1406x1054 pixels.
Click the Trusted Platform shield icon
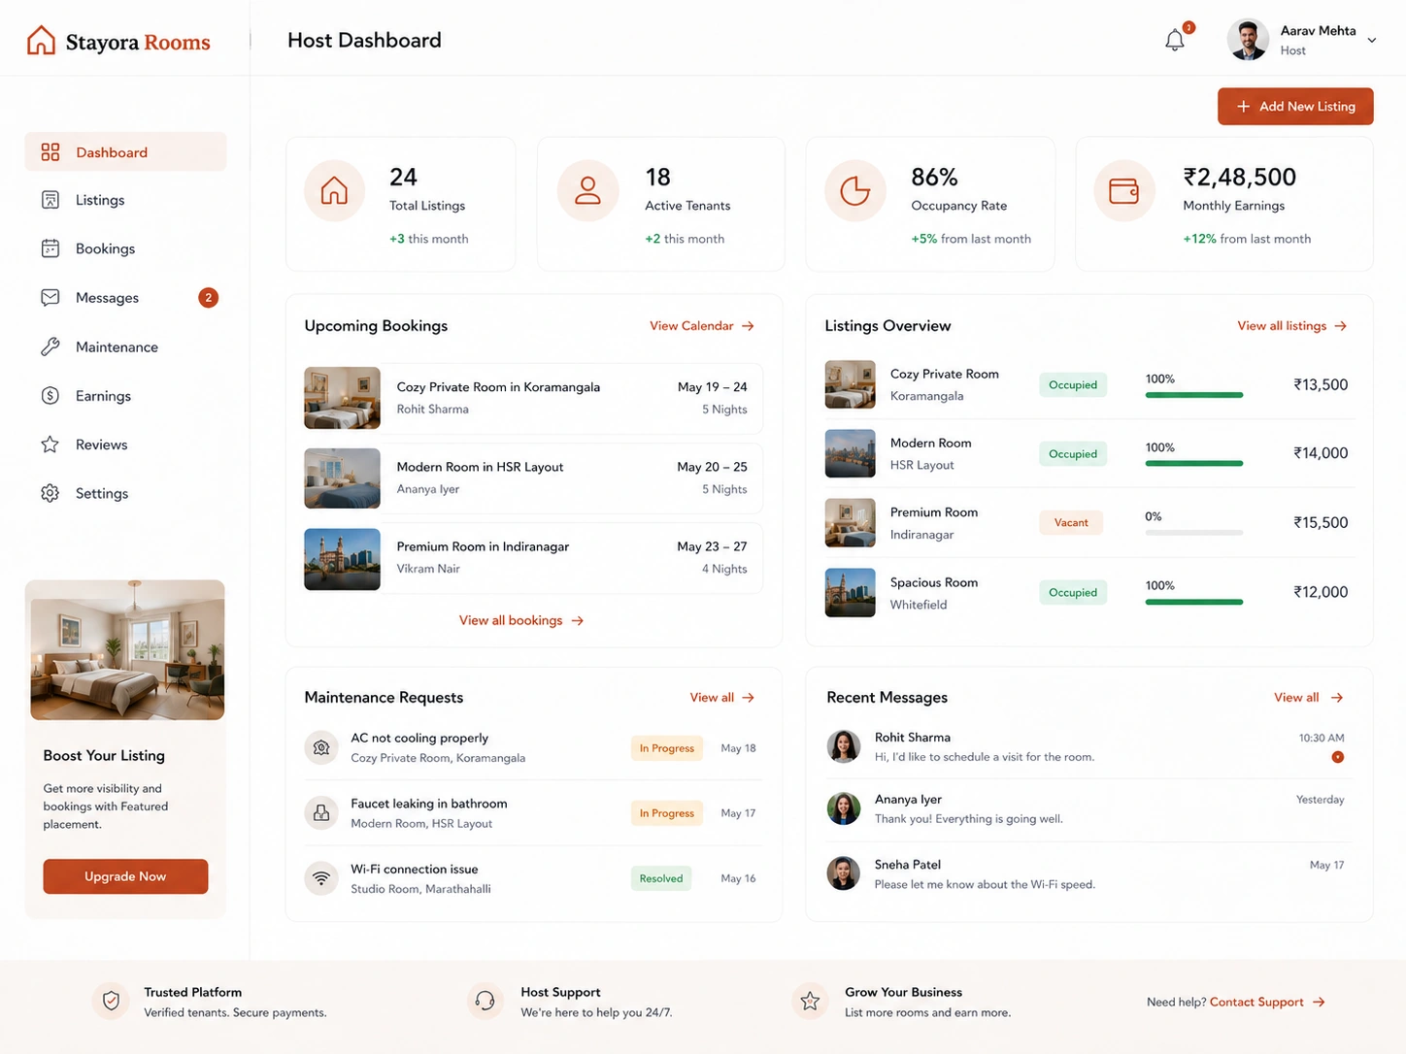click(111, 1001)
